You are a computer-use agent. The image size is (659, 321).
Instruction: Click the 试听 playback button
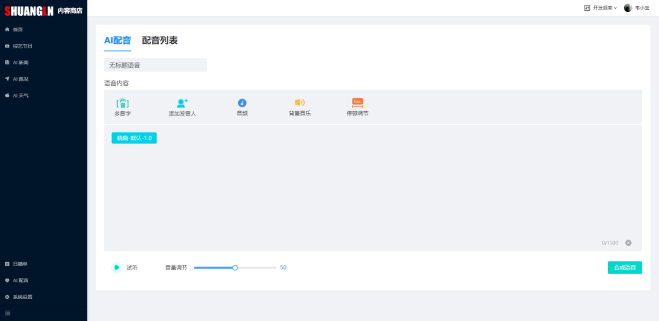click(x=117, y=267)
